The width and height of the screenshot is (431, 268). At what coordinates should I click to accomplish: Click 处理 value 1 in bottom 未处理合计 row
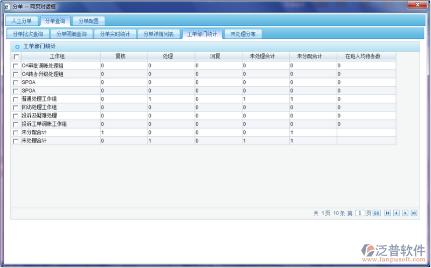coord(150,141)
